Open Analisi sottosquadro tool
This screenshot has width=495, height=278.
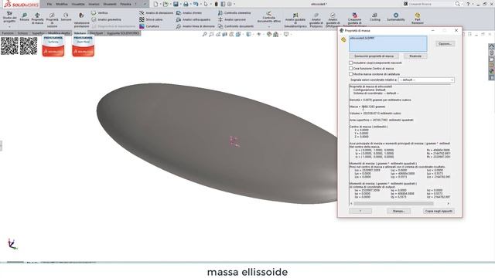coord(193,19)
